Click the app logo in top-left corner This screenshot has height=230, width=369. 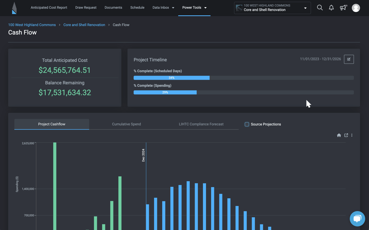14,8
